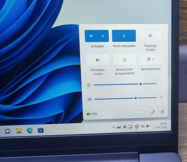Toggle the Wi-Fi tile off
Image resolution: width=187 pixels, height=162 pixels.
pyautogui.click(x=91, y=36)
